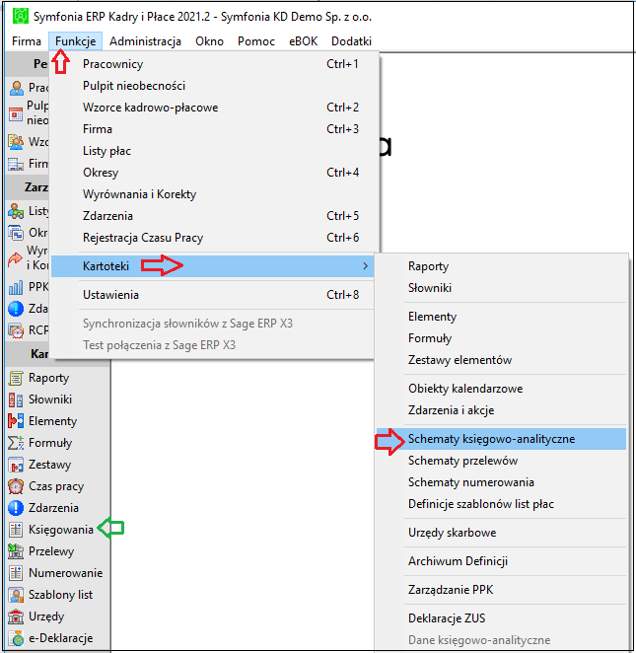Click the blue exclamation icon above RCP

pyautogui.click(x=16, y=309)
